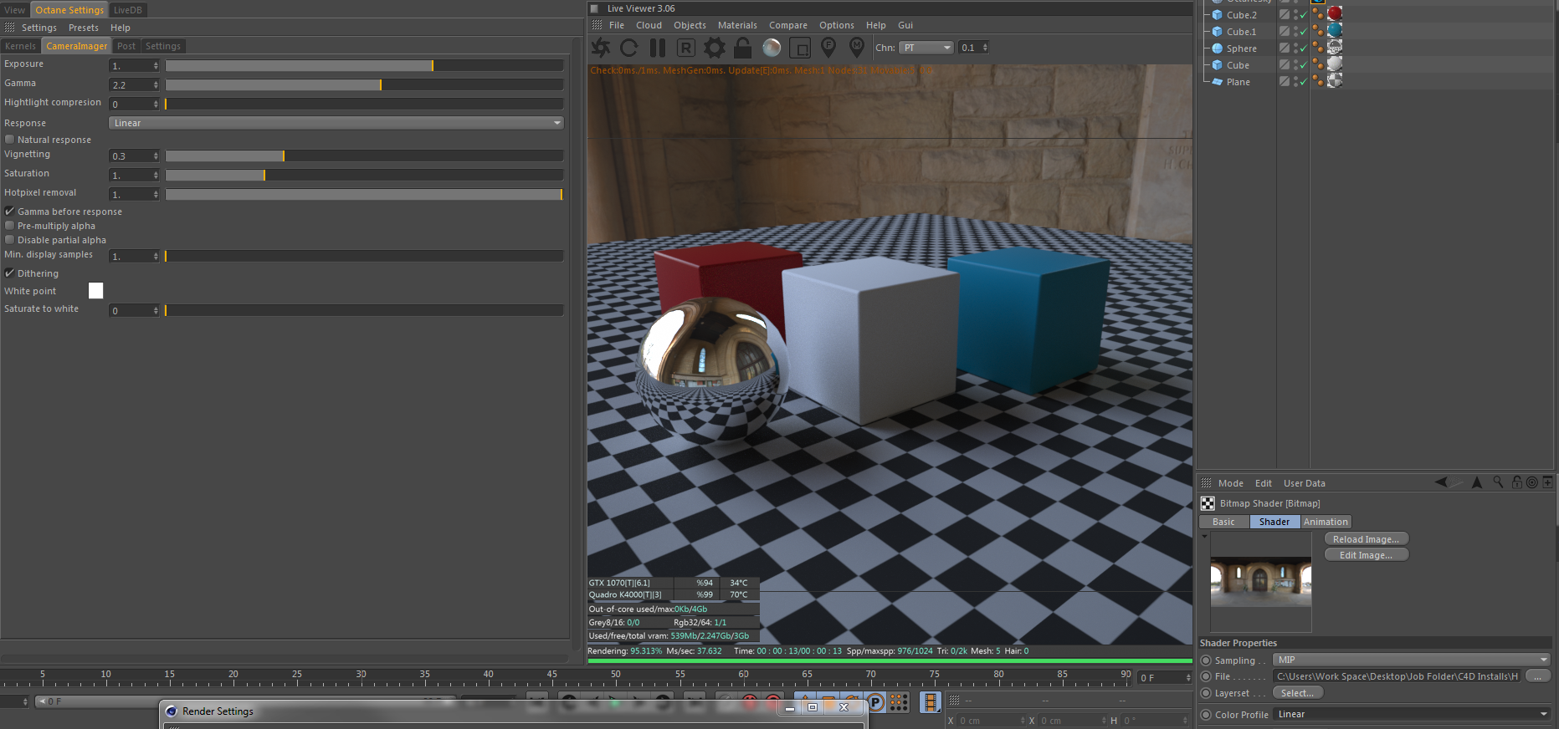Click the Octane send scene icon in Live Viewer
Viewport: 1559px width, 729px height.
click(x=601, y=48)
